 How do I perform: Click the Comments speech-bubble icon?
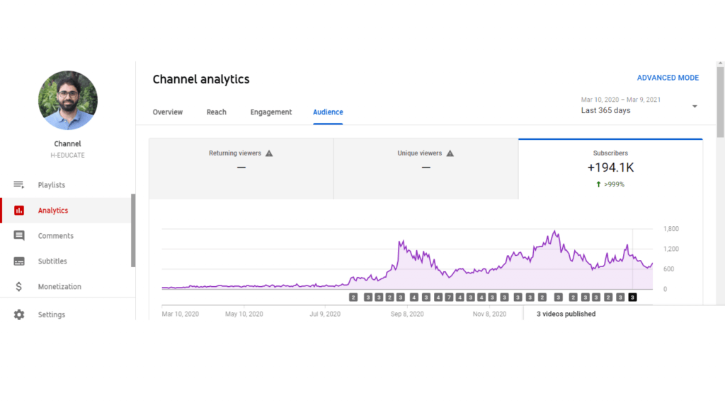pyautogui.click(x=19, y=236)
